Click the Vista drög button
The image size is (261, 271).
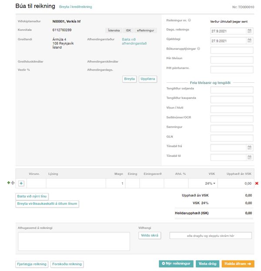[207, 264]
